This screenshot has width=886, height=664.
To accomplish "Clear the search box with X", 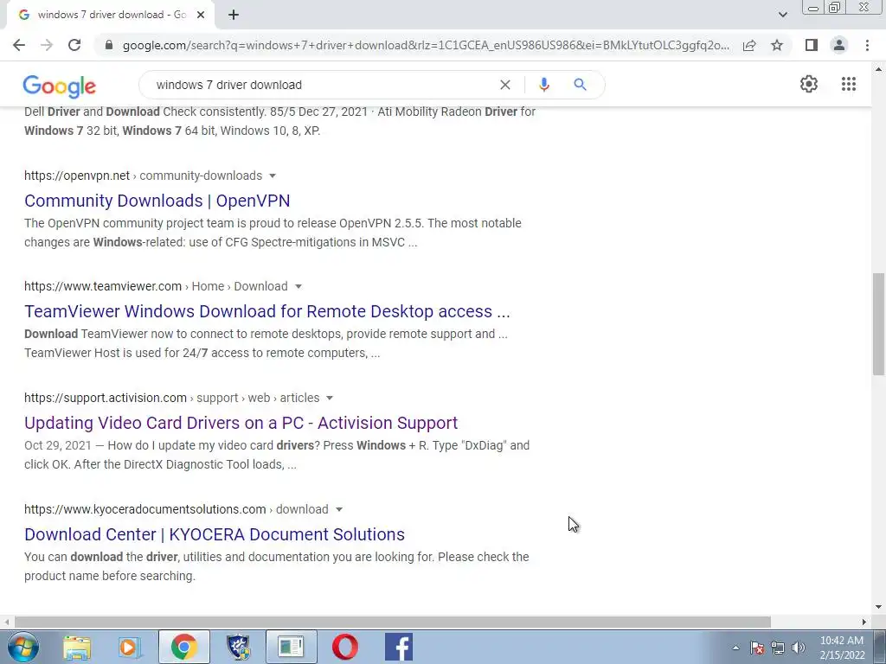I will (x=505, y=85).
